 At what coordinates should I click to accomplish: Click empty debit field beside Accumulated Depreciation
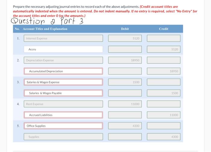click(x=125, y=71)
